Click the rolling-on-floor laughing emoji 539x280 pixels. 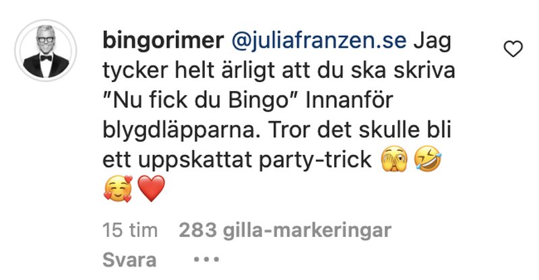pos(427,159)
